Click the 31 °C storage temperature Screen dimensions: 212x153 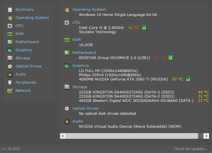click(203, 96)
